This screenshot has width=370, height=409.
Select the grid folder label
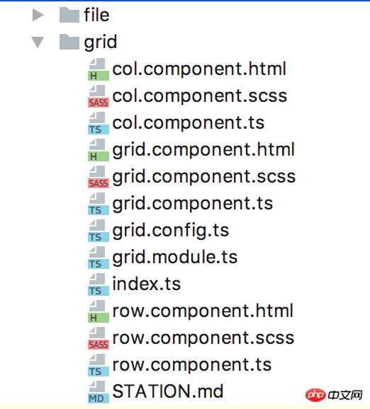coord(101,42)
